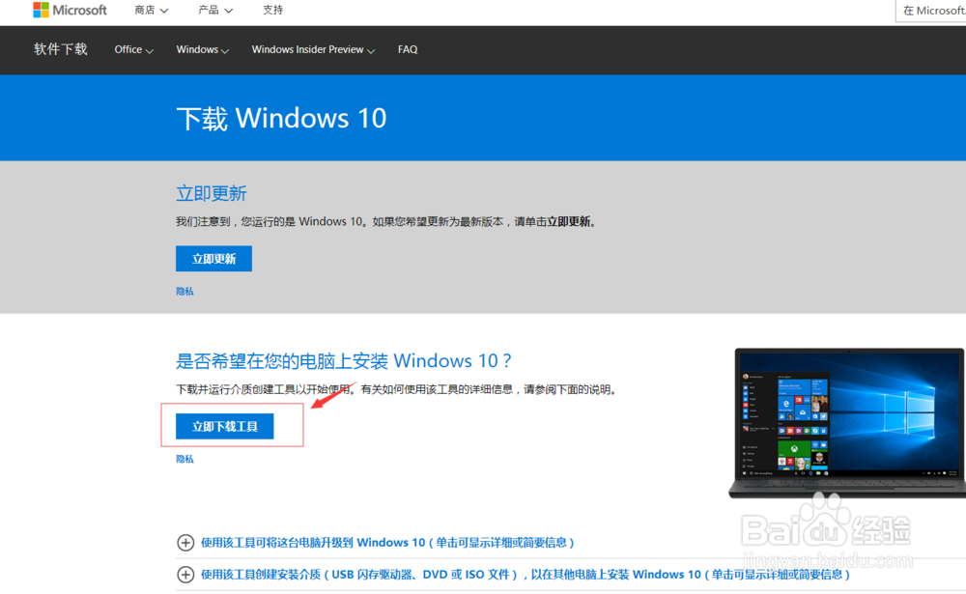Expand plus icon for 创建安装介质 section
966x594 pixels.
tap(185, 575)
